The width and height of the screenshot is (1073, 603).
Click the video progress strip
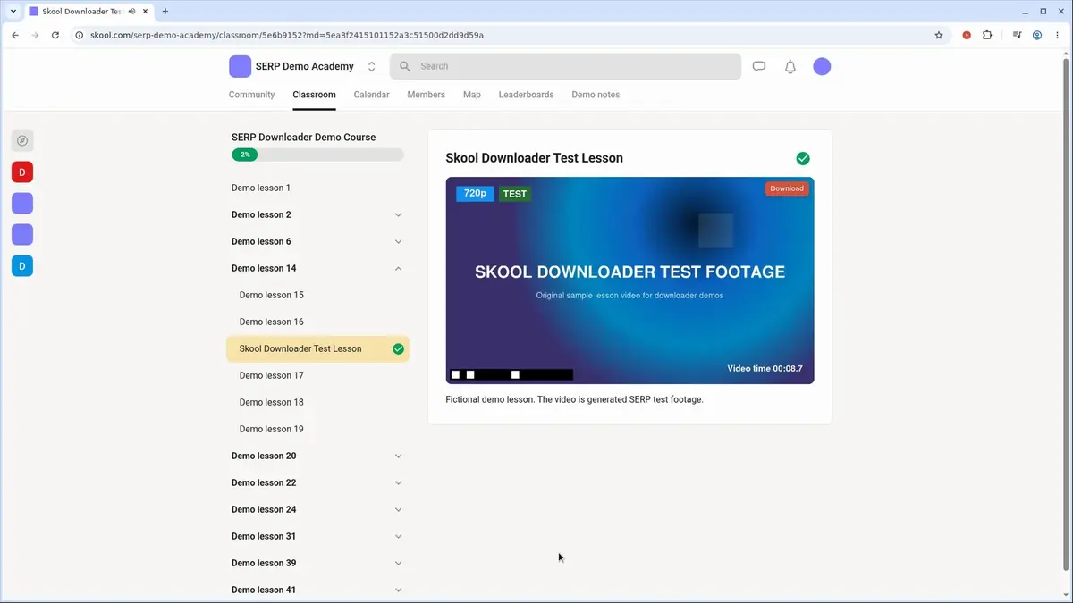(511, 374)
